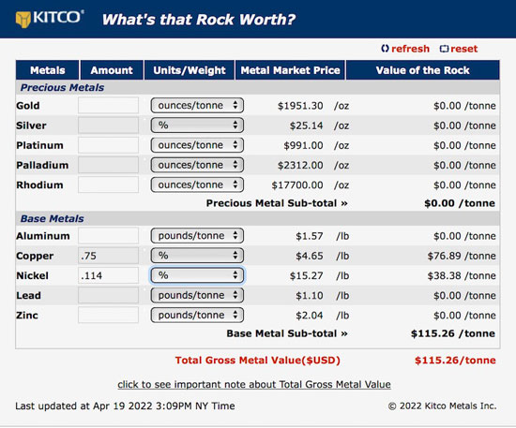Open the Aluminum pounds/tonne dropdown
The width and height of the screenshot is (516, 428).
click(x=197, y=236)
